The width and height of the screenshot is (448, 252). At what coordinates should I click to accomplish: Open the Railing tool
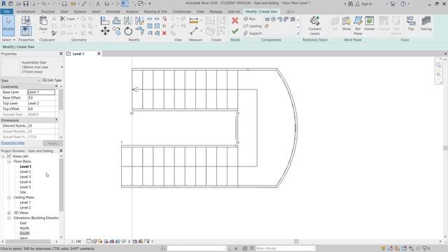coord(426,23)
